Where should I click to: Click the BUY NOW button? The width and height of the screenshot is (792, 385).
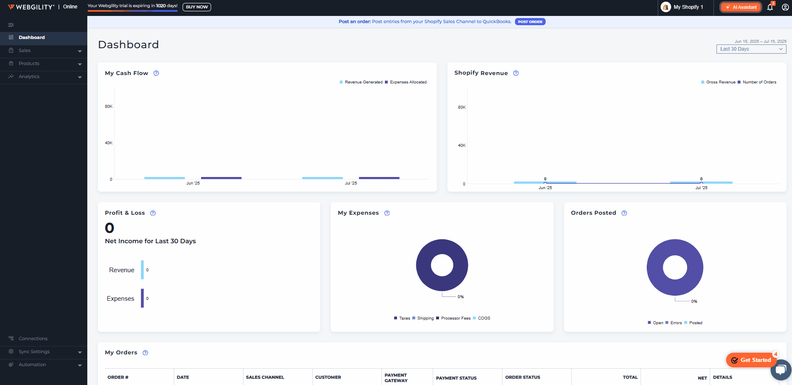[x=196, y=7]
